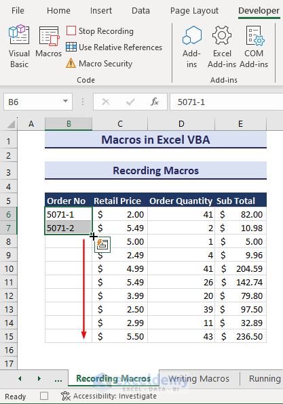Switch to the Recording Macros sheet
This screenshot has width=283, height=404.
point(113,378)
